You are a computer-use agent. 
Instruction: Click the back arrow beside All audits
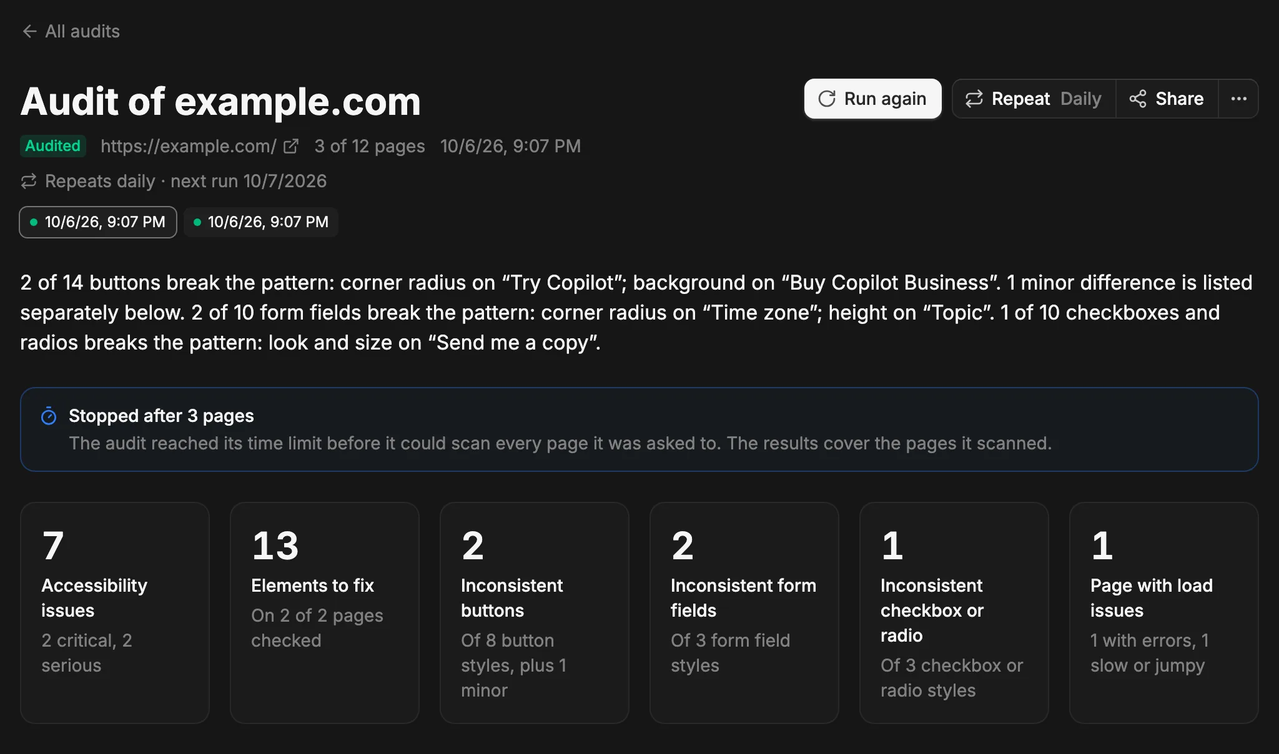click(x=29, y=31)
